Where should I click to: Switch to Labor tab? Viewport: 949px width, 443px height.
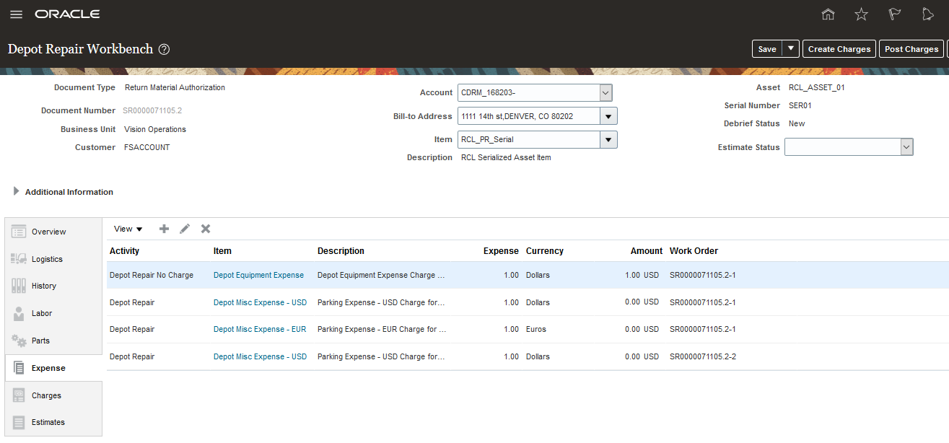click(53, 313)
